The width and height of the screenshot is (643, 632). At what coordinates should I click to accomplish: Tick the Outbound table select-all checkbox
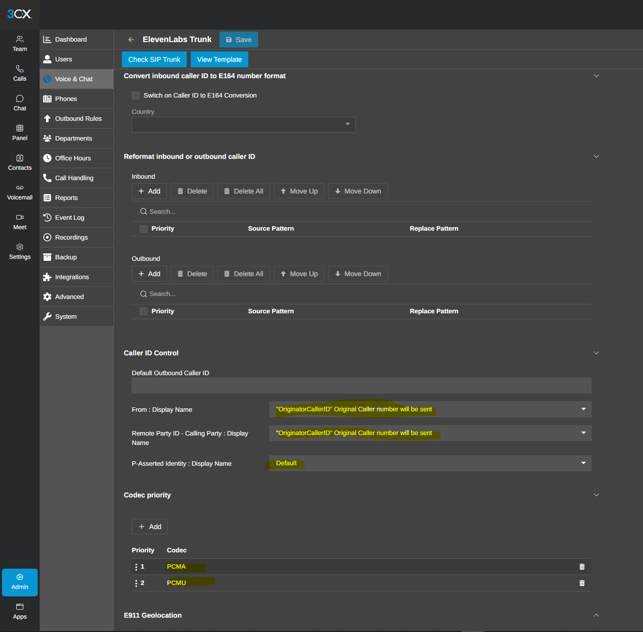tap(144, 311)
